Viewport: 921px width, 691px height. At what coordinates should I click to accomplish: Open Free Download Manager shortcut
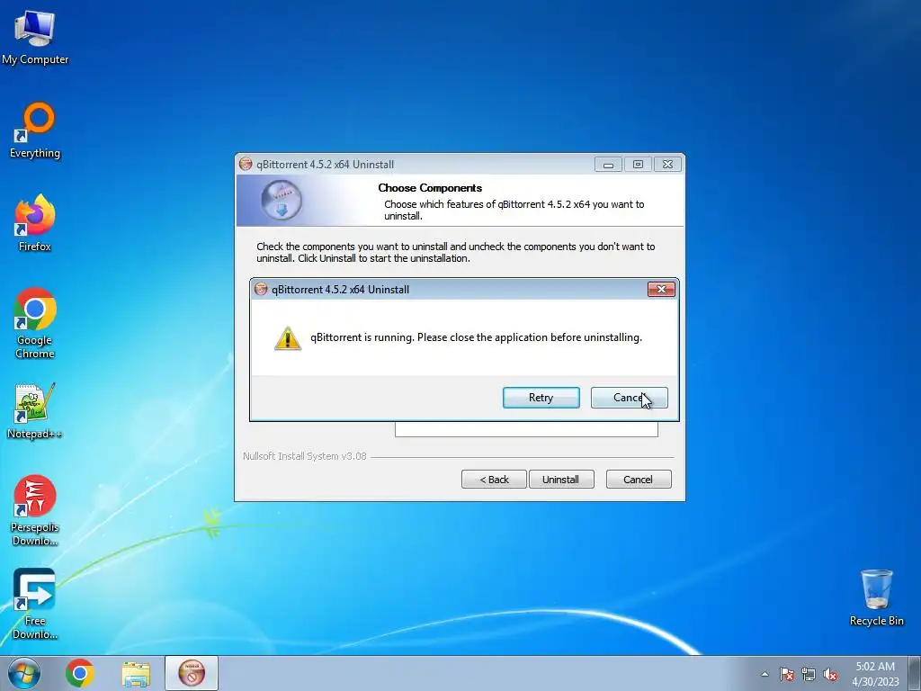point(35,604)
